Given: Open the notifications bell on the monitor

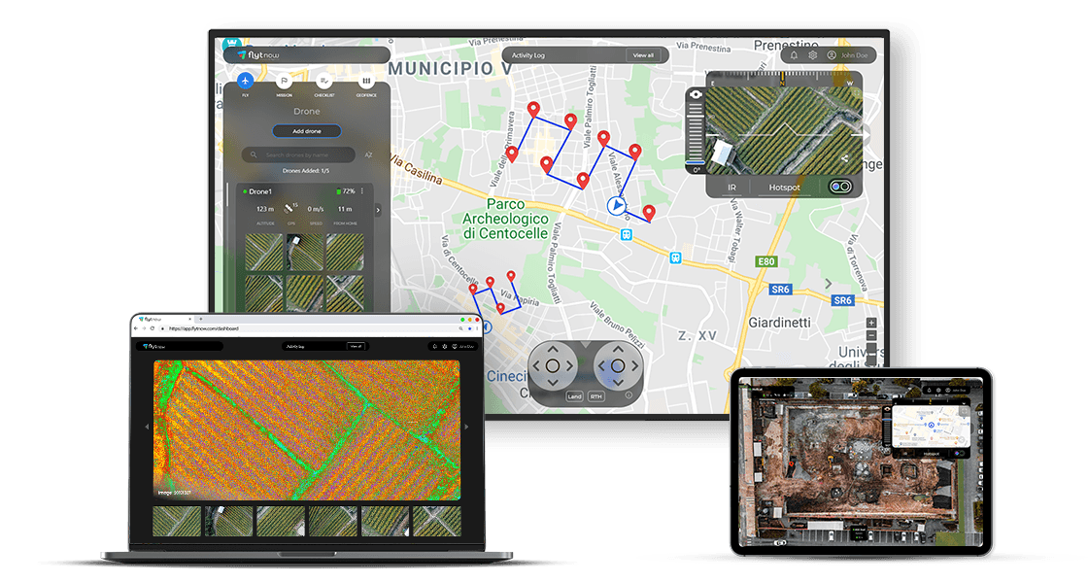Looking at the screenshot, I should [794, 54].
